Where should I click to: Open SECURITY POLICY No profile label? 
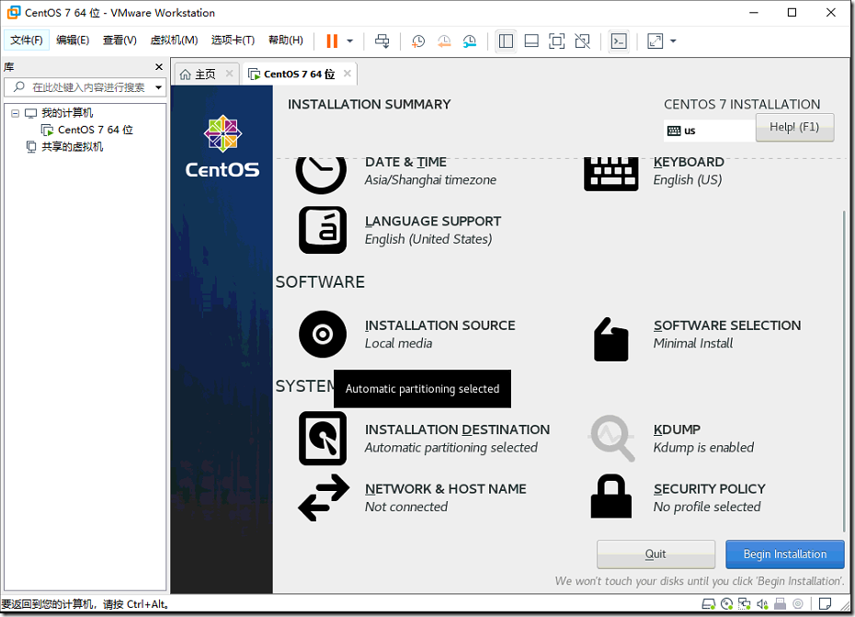point(710,497)
